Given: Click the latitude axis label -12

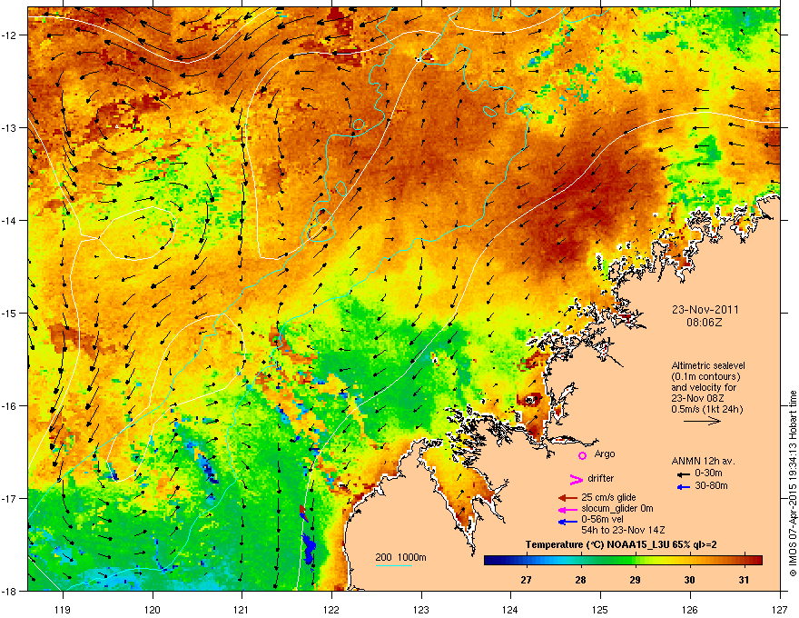Looking at the screenshot, I should [9, 35].
